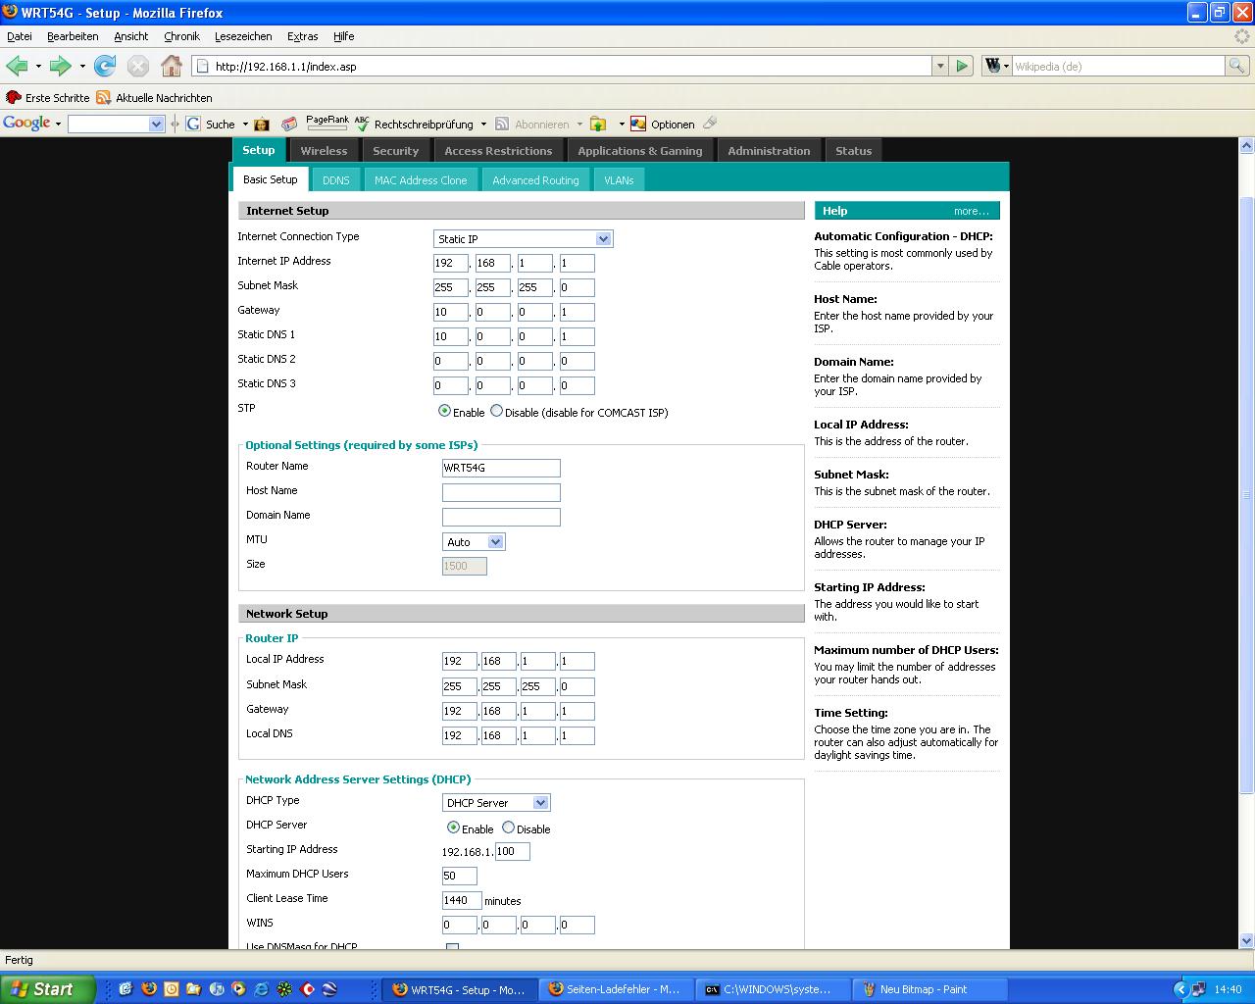This screenshot has height=1004, width=1255.
Task: Open the MAC Address Clone sub-tab
Action: click(x=421, y=180)
